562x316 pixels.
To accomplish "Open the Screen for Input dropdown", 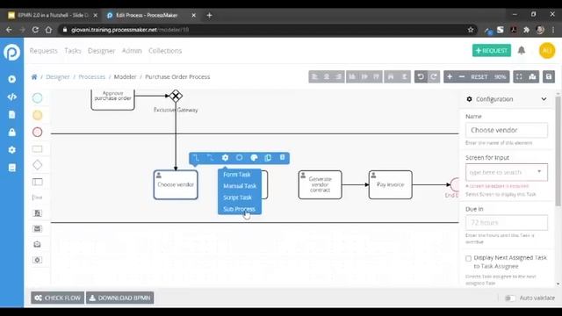I will [x=507, y=172].
